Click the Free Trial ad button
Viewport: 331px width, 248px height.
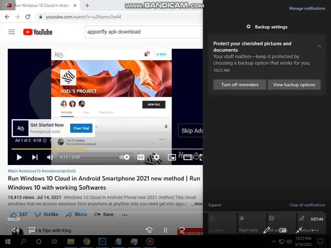coord(81,128)
